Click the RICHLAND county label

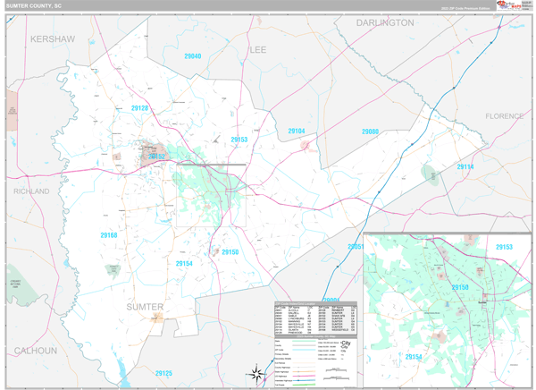[31, 191]
